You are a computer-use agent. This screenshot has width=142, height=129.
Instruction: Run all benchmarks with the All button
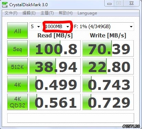17,31
